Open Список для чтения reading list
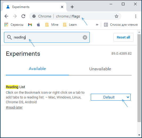The image size is (142, 138). [x=121, y=25]
